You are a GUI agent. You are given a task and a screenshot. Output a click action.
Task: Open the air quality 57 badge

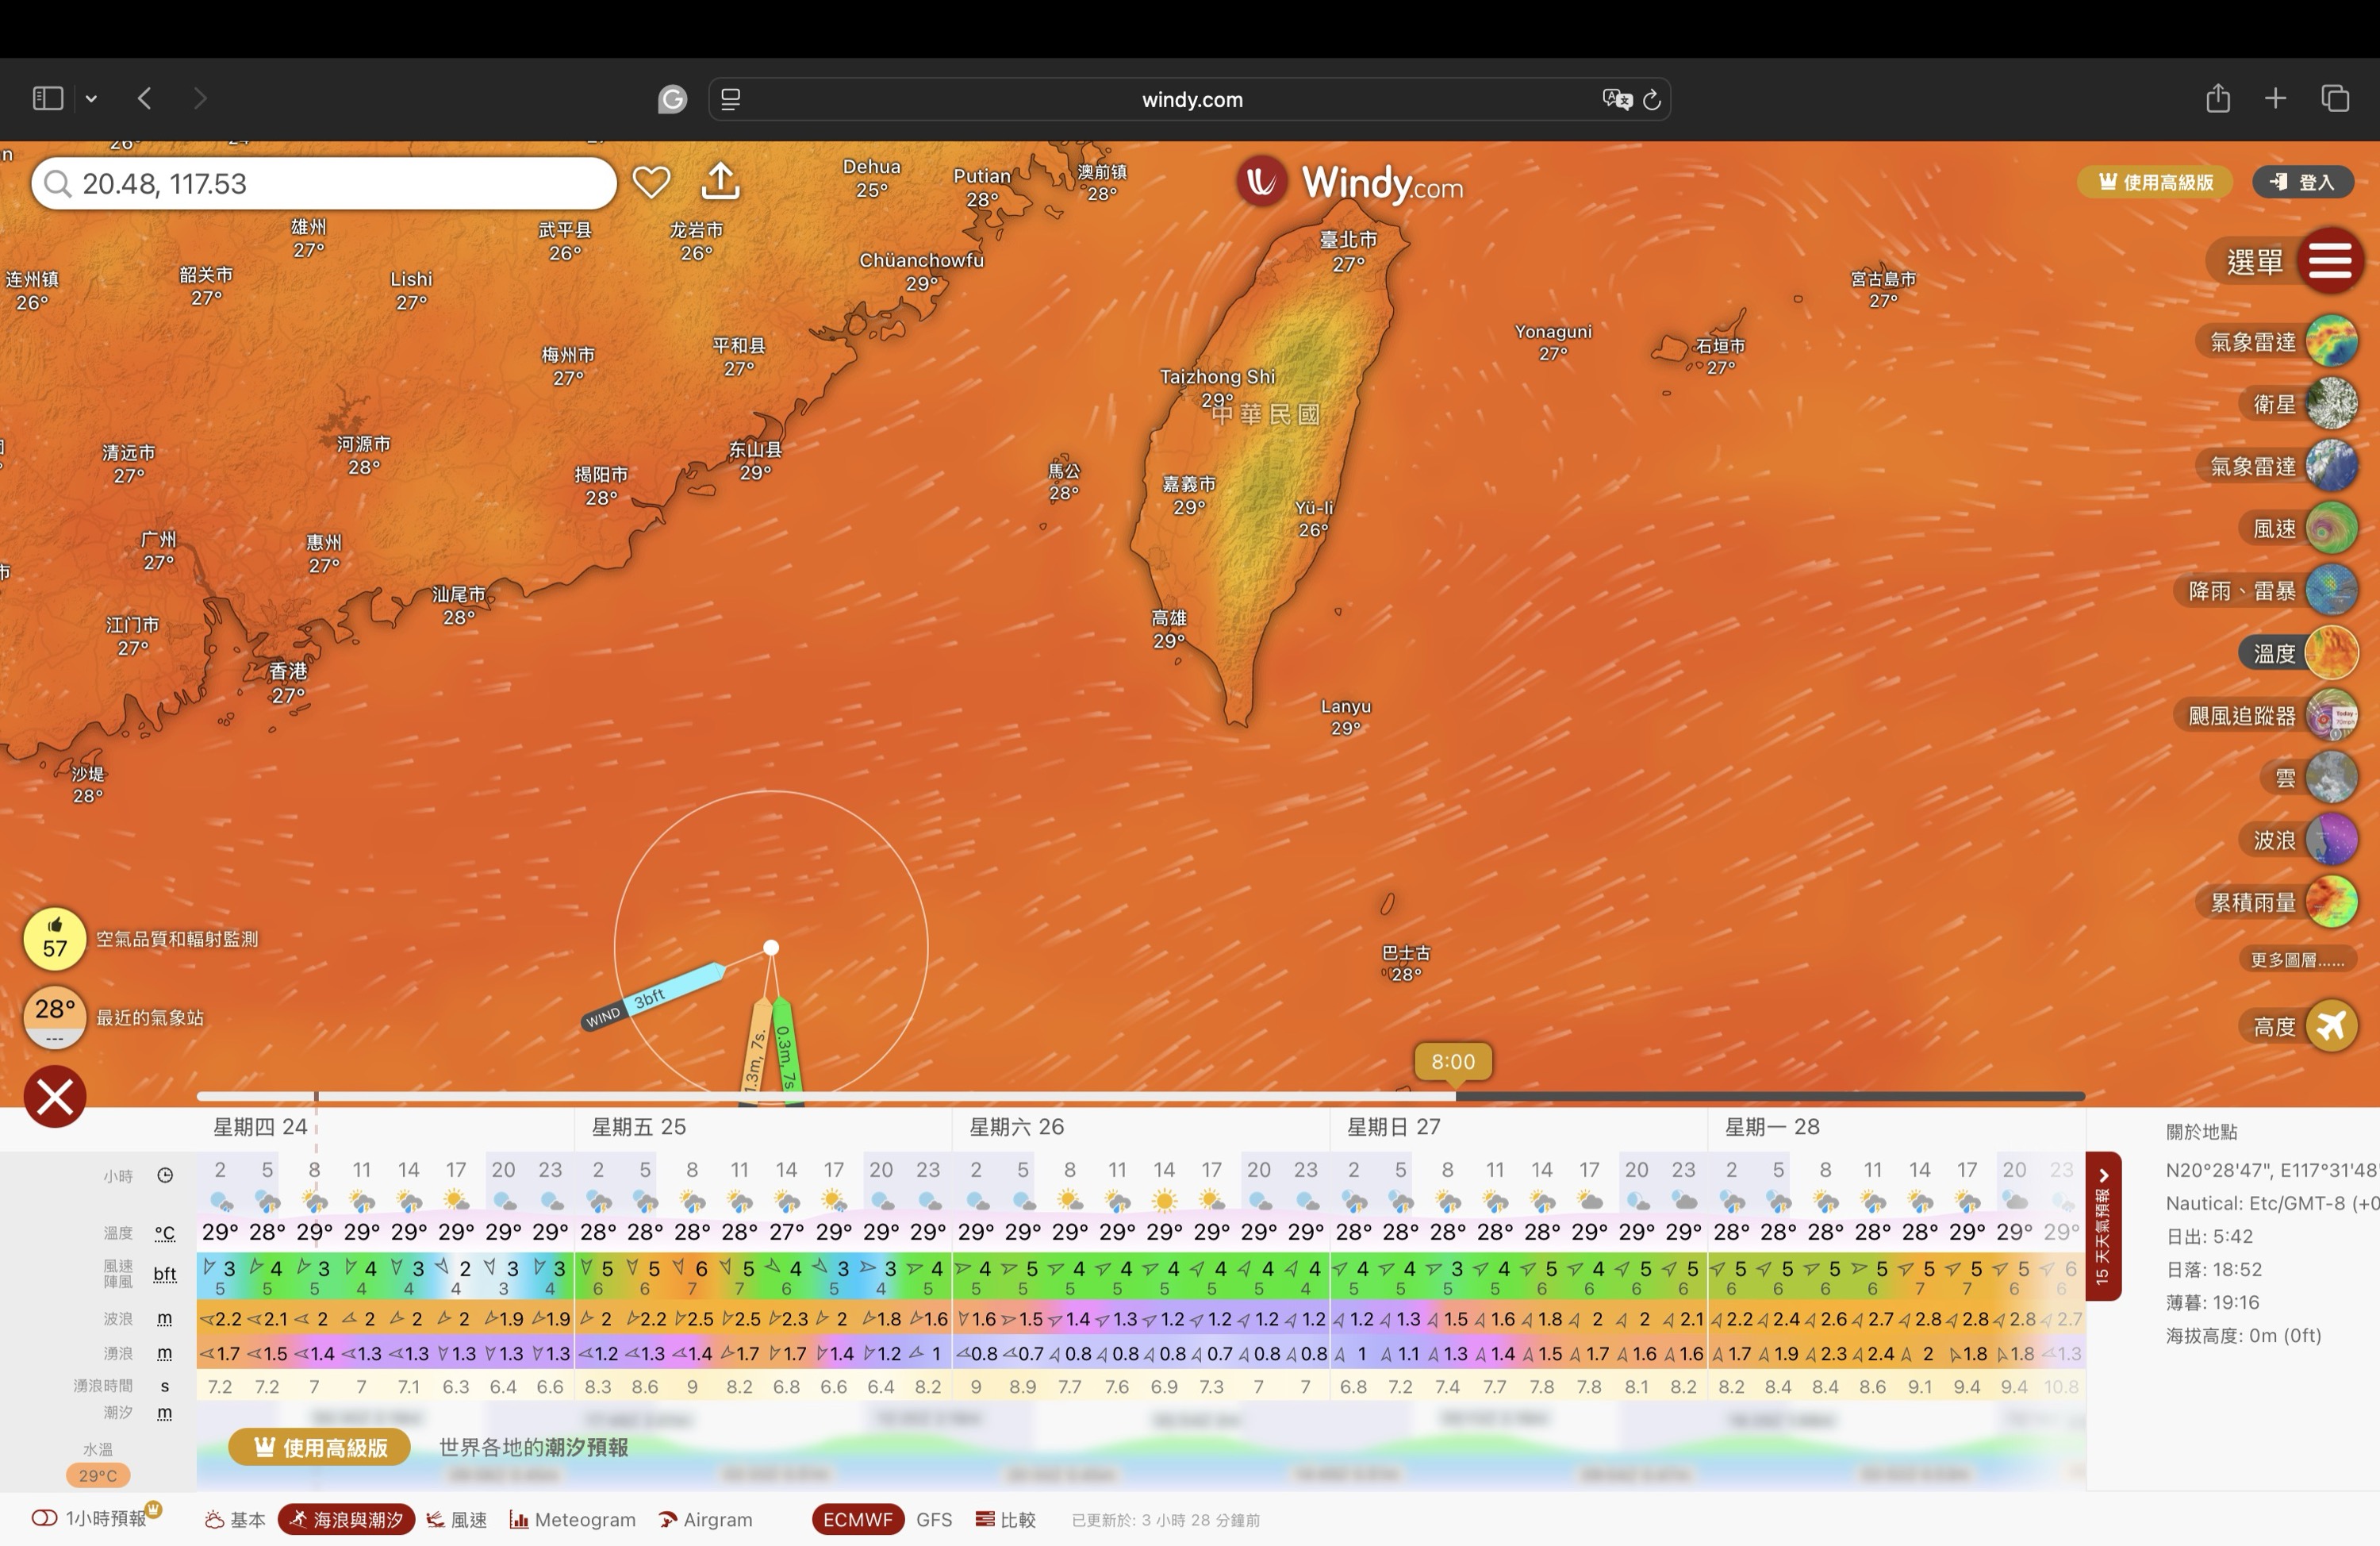coord(55,939)
